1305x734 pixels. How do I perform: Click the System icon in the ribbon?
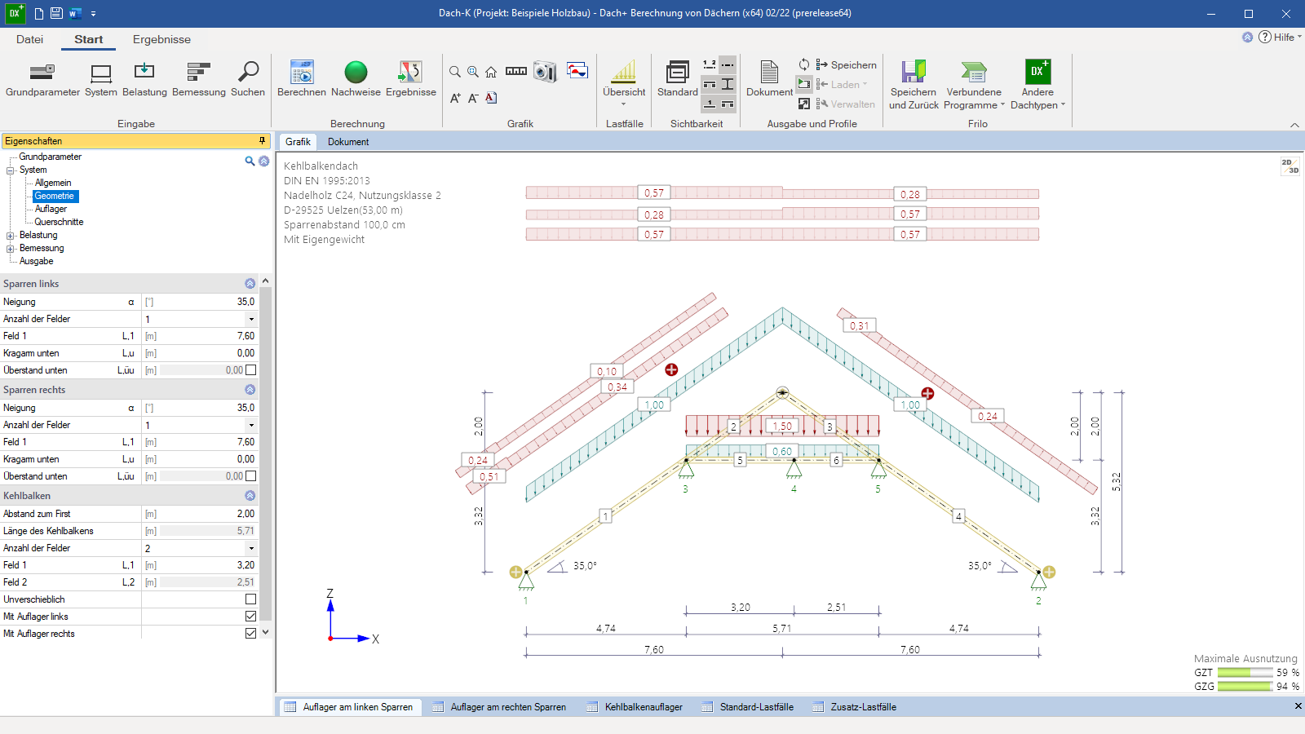click(101, 79)
